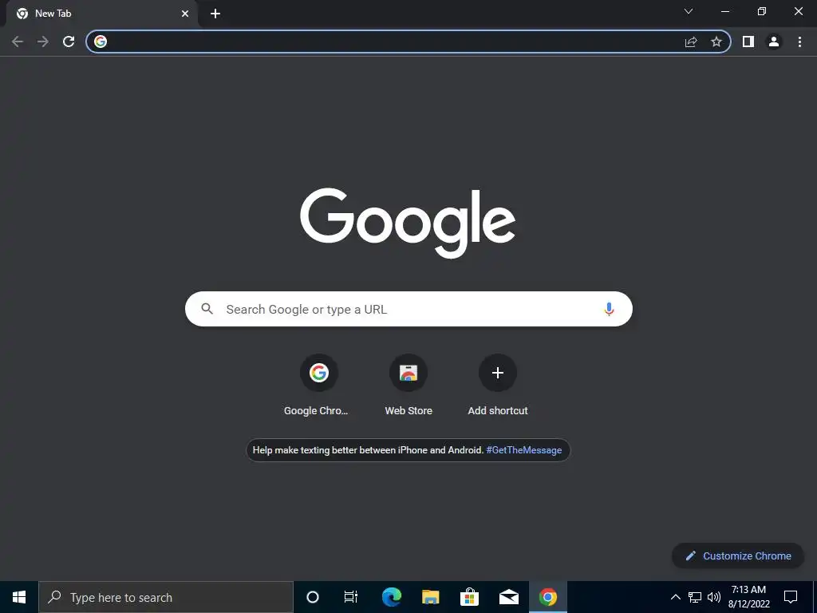
Task: Click Chrome icon on taskbar
Action: pos(547,597)
